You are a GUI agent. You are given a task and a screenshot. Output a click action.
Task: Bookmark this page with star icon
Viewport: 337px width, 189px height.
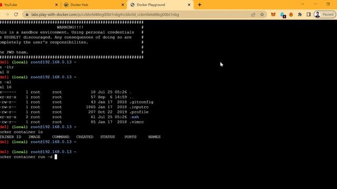click(x=262, y=15)
